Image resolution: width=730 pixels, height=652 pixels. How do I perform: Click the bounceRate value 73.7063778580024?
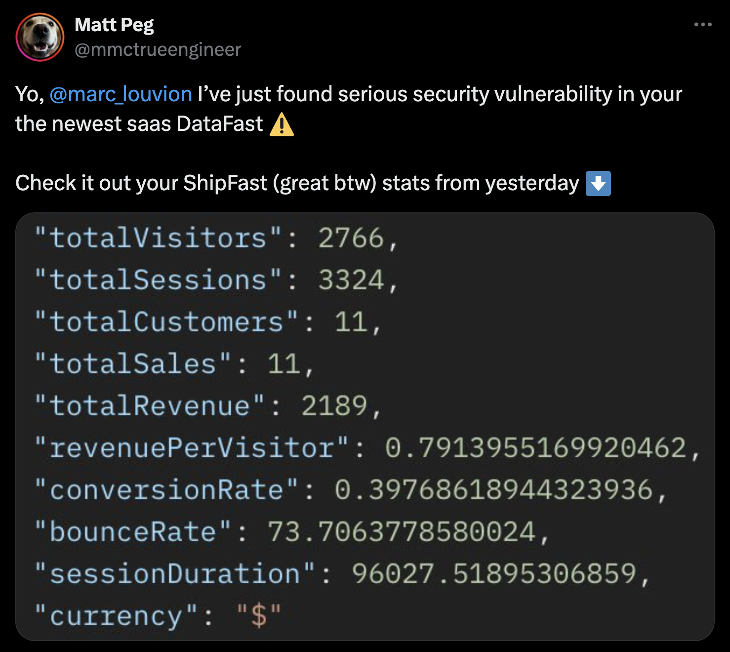click(x=402, y=532)
